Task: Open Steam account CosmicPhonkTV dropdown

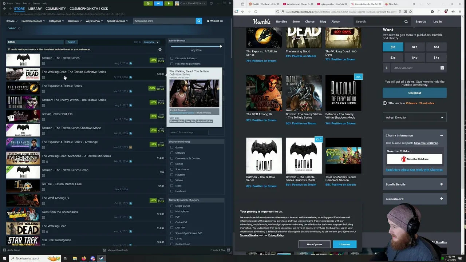Action: (x=191, y=3)
